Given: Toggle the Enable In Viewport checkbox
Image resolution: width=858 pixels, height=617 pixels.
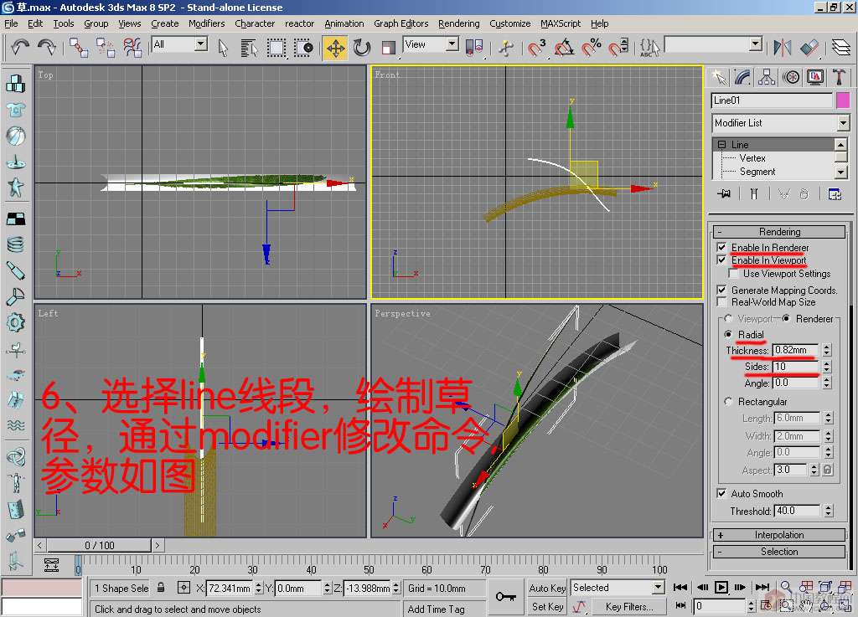Looking at the screenshot, I should click(x=721, y=260).
